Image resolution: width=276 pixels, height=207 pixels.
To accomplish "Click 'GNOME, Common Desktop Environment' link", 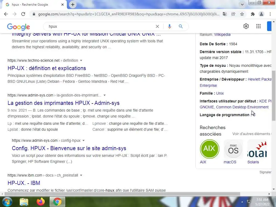I will (234, 107).
